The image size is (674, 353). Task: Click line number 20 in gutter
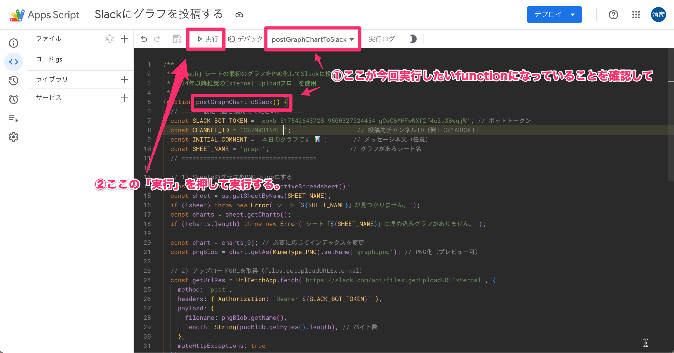pos(147,243)
